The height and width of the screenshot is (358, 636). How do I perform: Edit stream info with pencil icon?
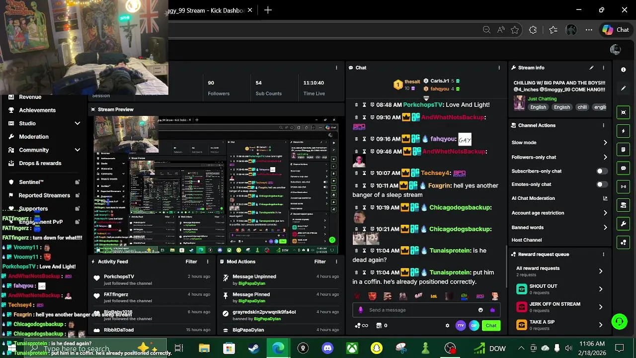(591, 68)
